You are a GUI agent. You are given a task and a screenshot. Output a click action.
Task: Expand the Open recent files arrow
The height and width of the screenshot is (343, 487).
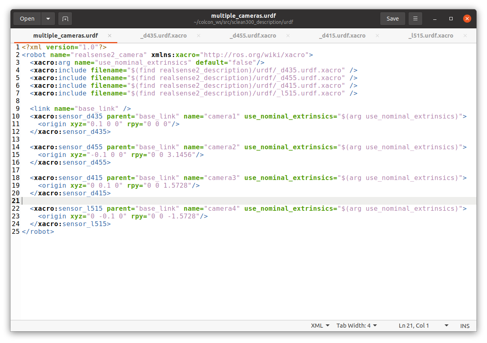[x=48, y=19]
